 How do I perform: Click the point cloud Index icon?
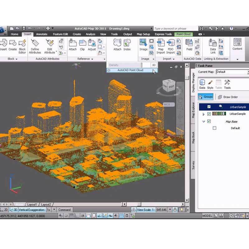click(x=127, y=43)
